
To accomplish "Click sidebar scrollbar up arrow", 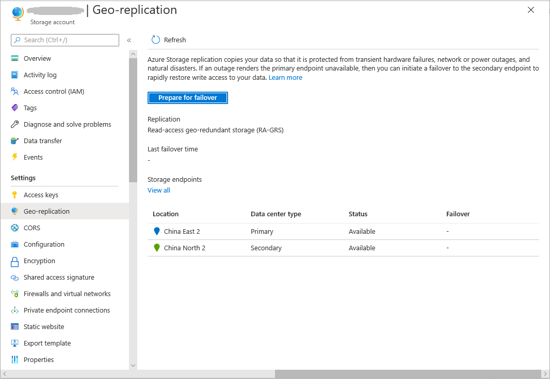I will click(133, 54).
